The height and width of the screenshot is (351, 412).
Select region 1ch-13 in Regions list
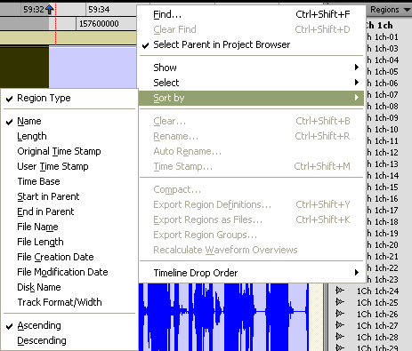point(383,164)
